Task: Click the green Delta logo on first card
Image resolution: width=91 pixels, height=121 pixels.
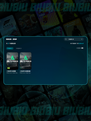Action: click(12, 58)
